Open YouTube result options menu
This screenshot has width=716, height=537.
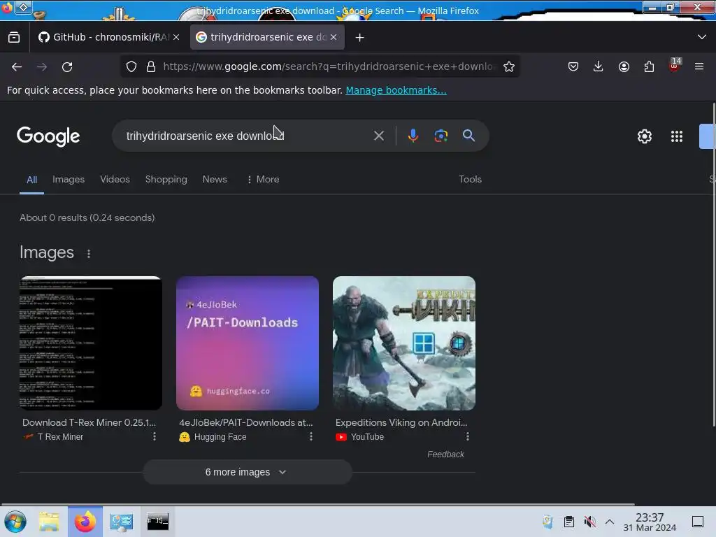[468, 437]
